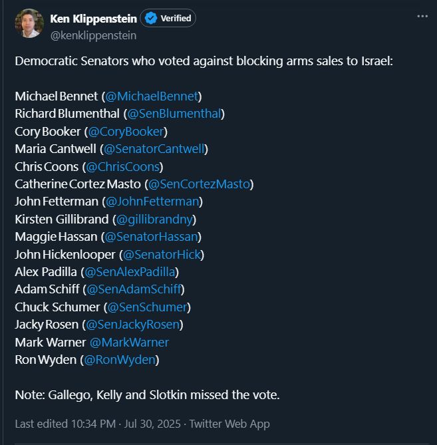Click the blue verified checkmark badge

tap(150, 19)
